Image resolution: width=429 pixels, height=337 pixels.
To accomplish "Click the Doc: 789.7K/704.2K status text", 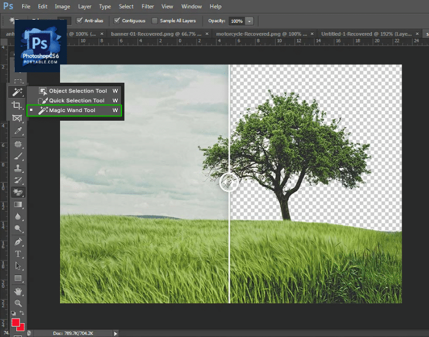I will click(x=73, y=333).
